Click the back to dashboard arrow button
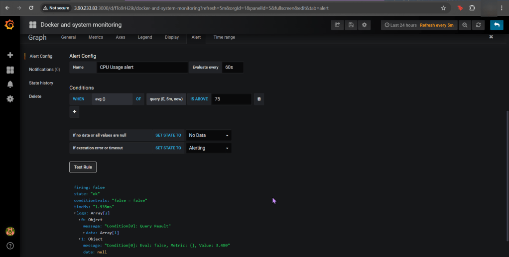Image resolution: width=509 pixels, height=257 pixels. pyautogui.click(x=496, y=25)
